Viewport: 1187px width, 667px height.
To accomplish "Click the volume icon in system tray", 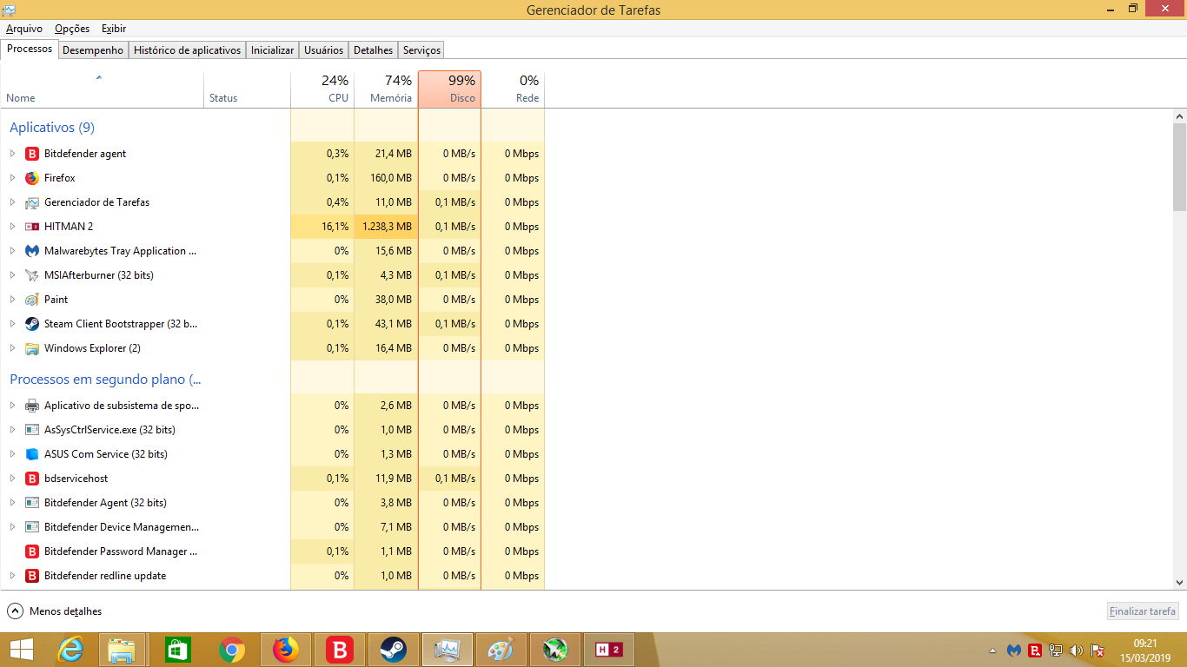I will coord(1077,650).
